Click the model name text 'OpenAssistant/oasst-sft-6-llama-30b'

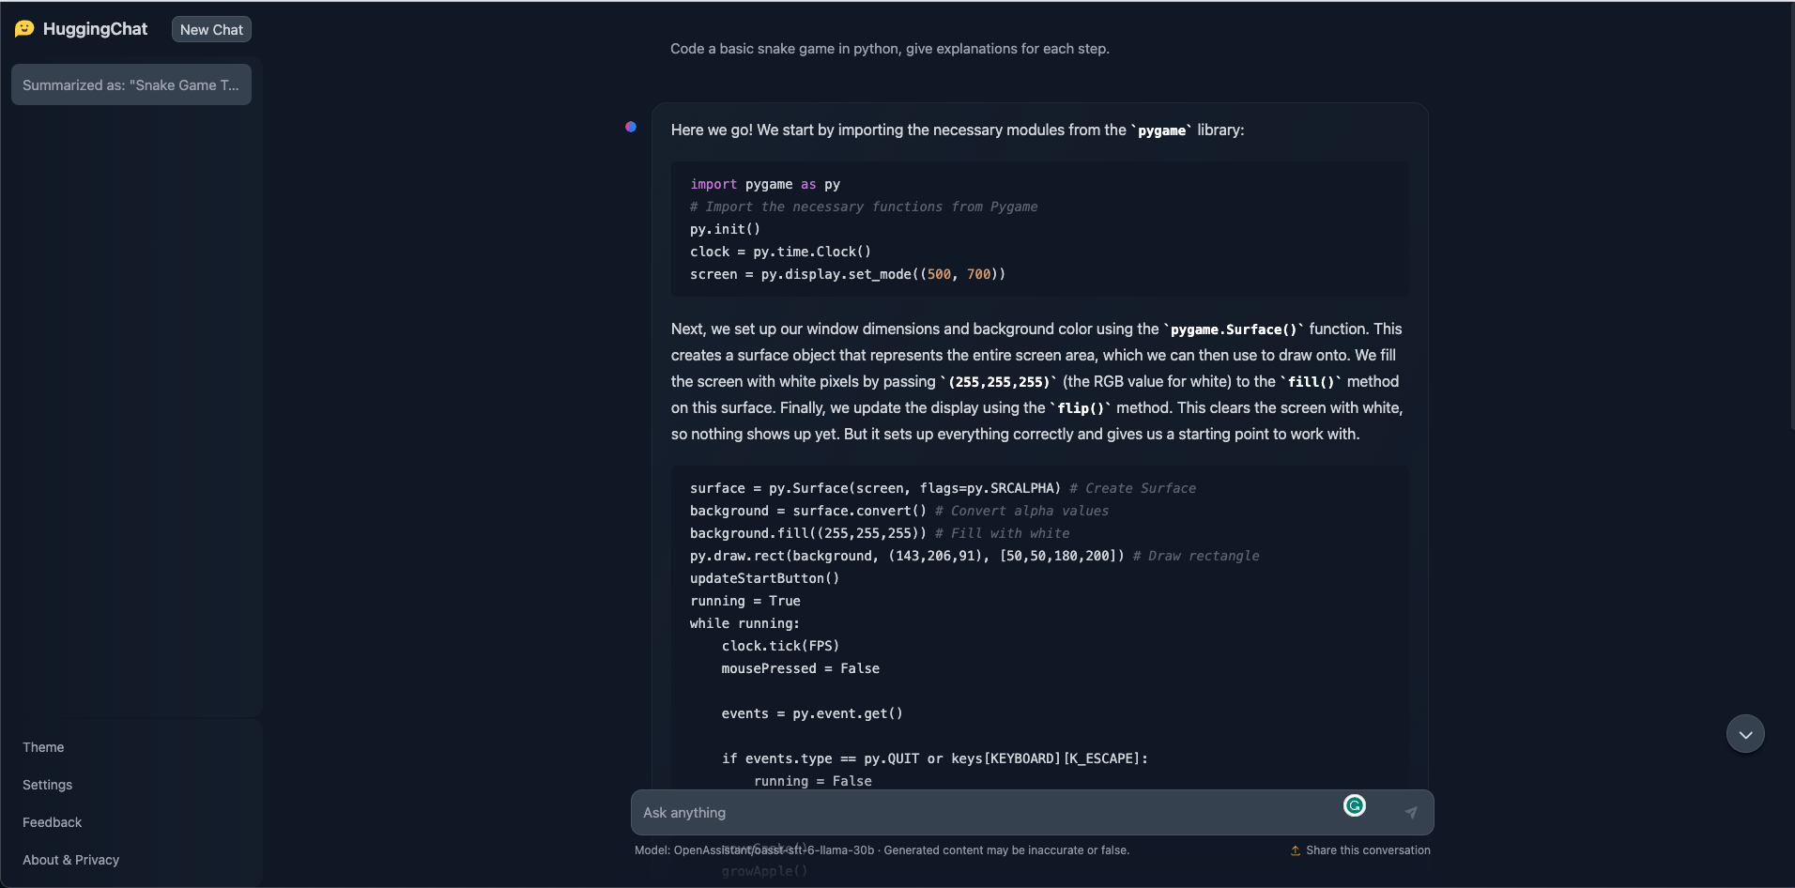774,850
